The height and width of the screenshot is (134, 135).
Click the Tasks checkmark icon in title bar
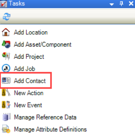click(4, 4)
